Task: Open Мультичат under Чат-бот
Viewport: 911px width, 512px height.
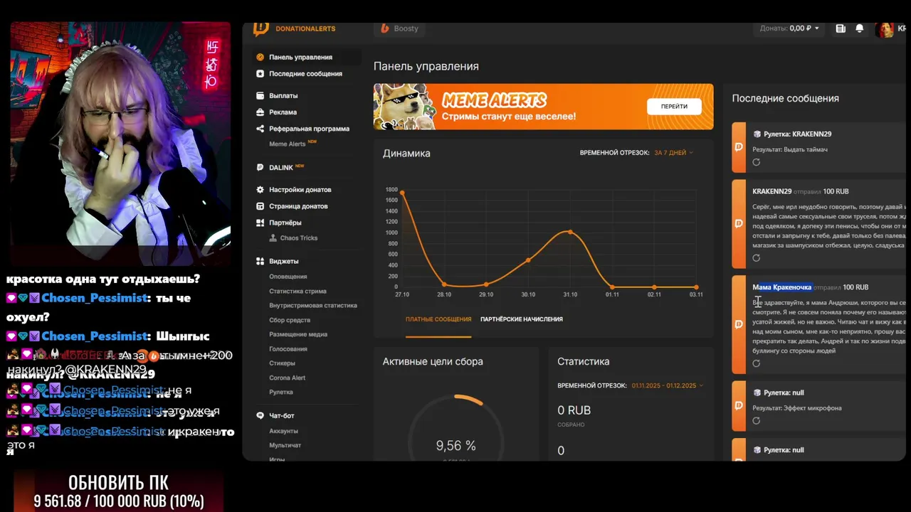Action: tap(285, 445)
